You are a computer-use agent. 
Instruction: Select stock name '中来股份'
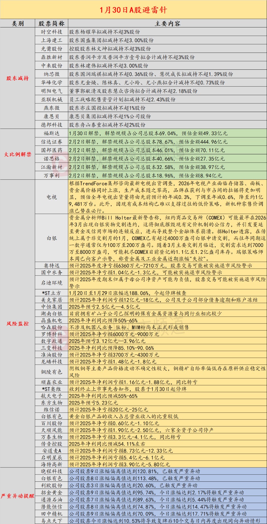click(52, 65)
